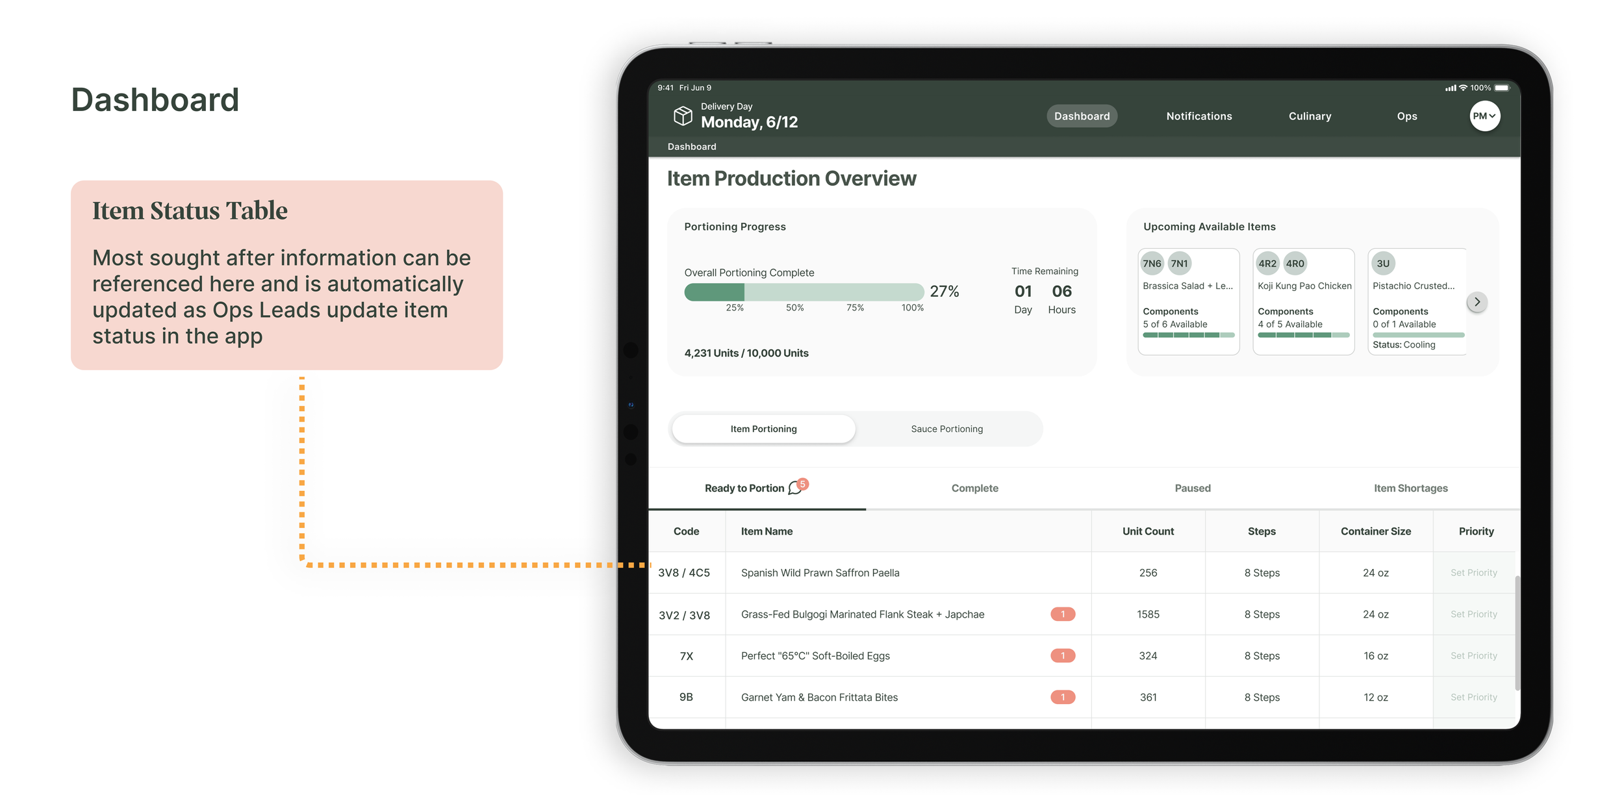The image size is (1624, 795).
Task: Select the Item Portioning toggle option
Action: (763, 429)
